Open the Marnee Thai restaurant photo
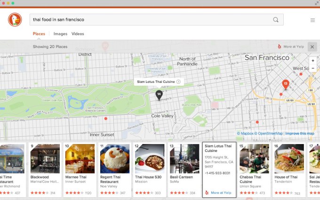This screenshot has height=200, width=320. click(80, 159)
